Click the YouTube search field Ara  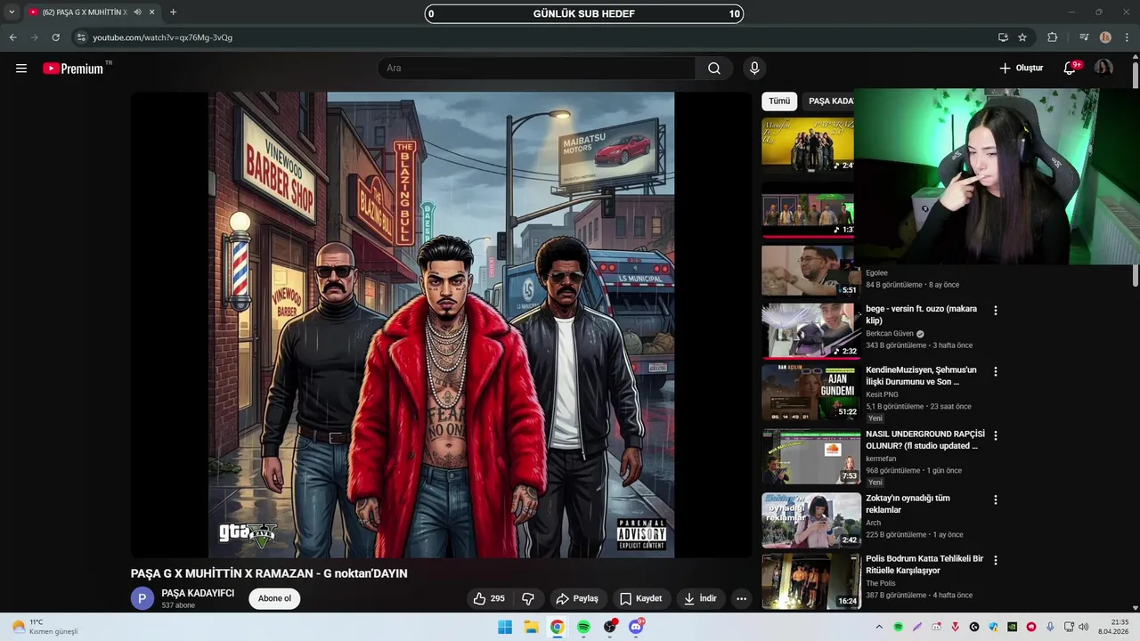pyautogui.click(x=537, y=68)
